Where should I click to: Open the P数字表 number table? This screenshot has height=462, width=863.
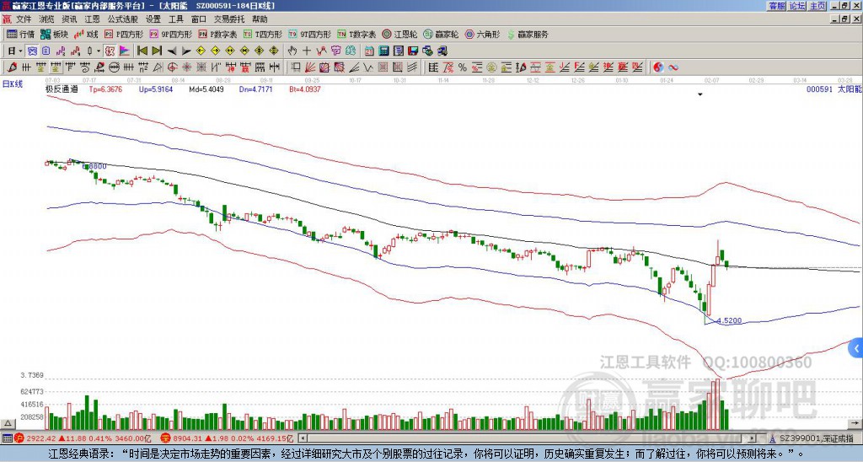(x=217, y=34)
